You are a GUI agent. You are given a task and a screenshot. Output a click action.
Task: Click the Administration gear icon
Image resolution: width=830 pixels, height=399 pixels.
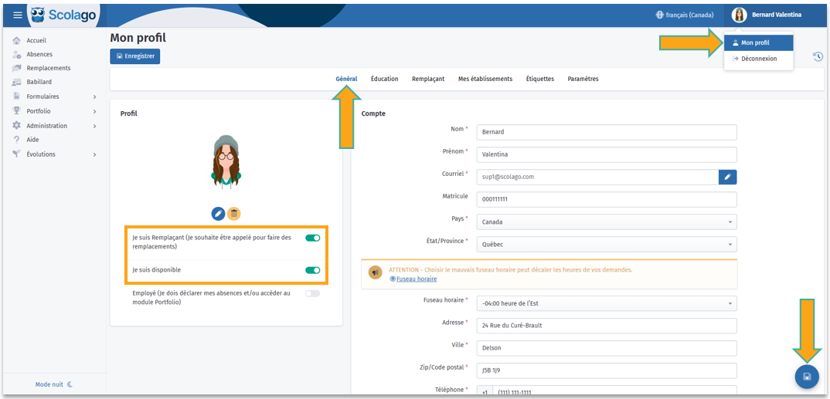16,126
